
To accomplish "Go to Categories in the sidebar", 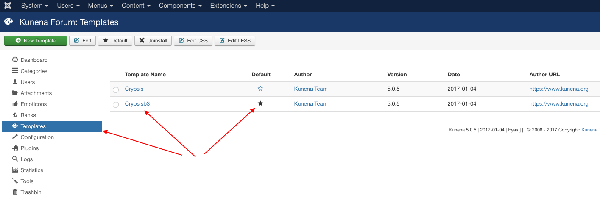I will (x=34, y=71).
